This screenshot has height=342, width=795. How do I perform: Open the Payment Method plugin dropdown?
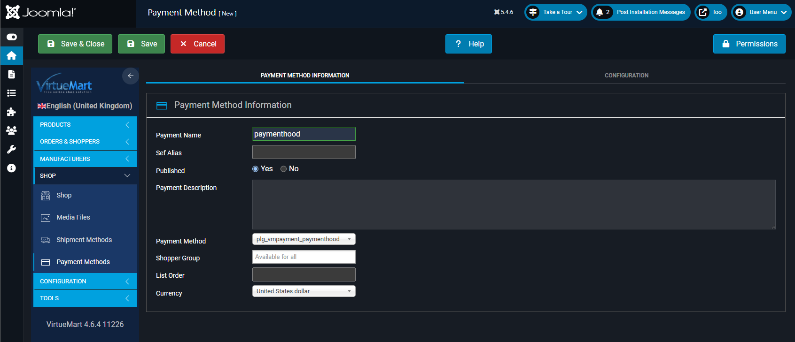coord(304,239)
